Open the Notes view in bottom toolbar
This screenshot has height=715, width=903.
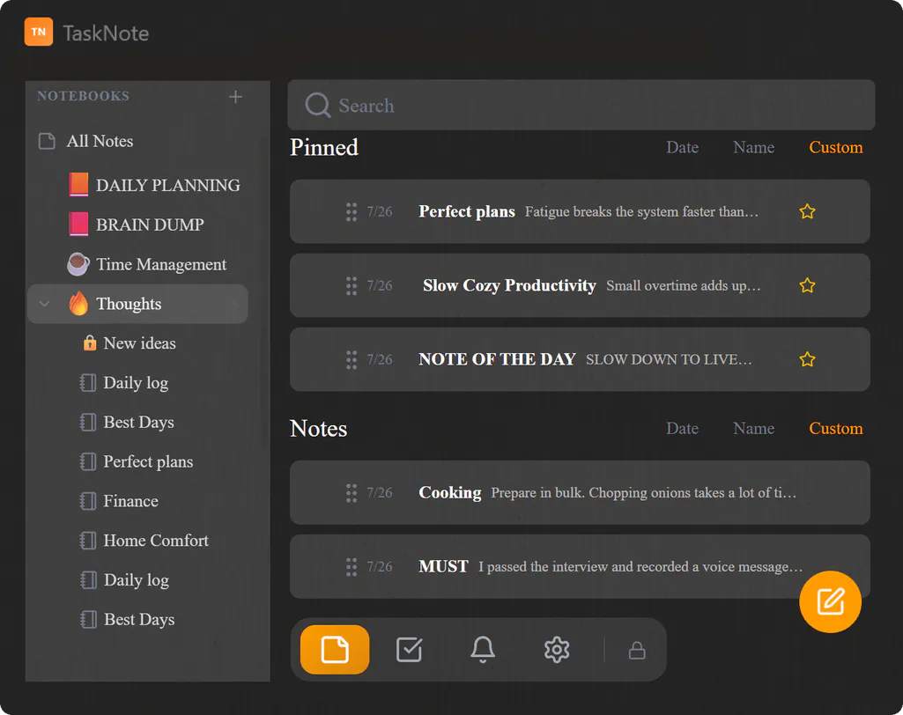(x=335, y=649)
